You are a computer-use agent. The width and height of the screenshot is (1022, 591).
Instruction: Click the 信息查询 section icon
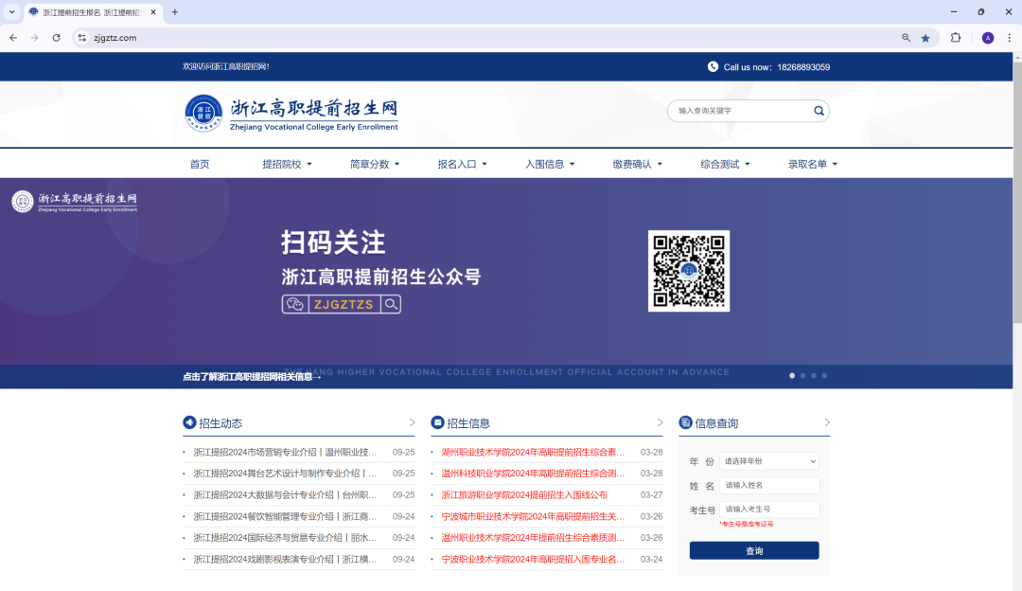click(686, 422)
